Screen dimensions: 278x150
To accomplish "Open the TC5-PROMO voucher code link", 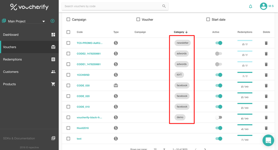I will coord(89,43).
